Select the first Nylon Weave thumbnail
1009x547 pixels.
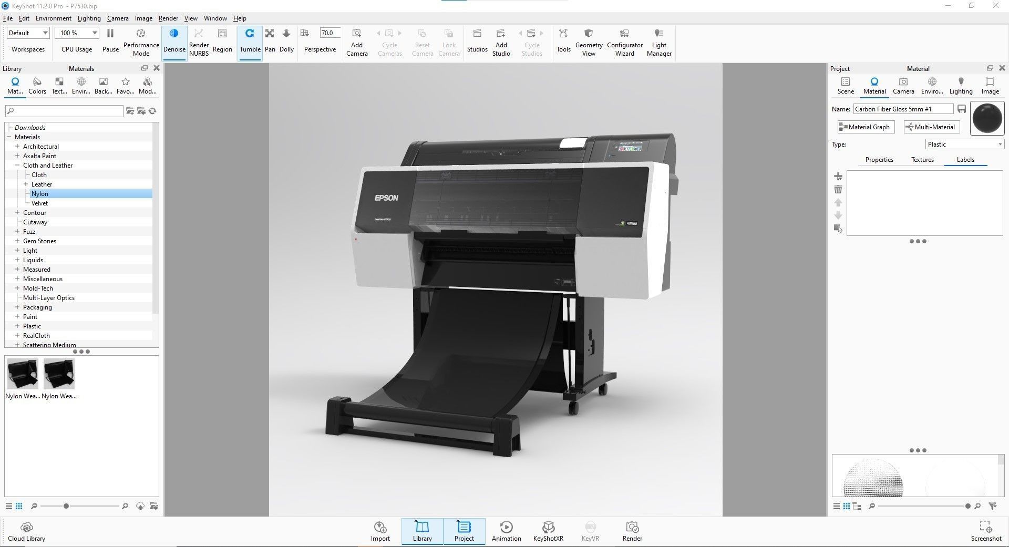click(x=22, y=379)
